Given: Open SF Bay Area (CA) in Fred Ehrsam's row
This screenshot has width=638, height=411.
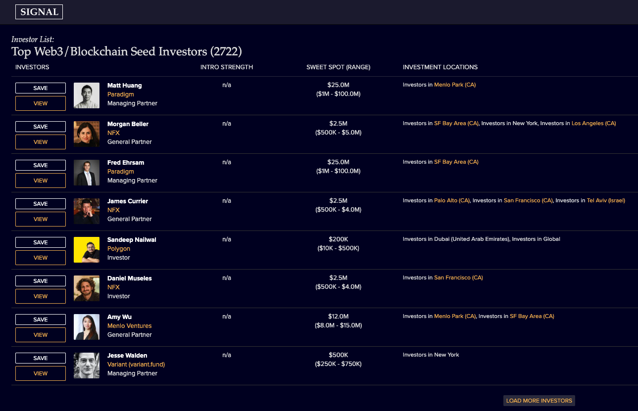Looking at the screenshot, I should [456, 162].
